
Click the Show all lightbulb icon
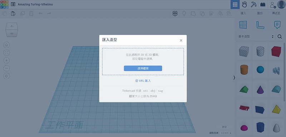click(184, 14)
